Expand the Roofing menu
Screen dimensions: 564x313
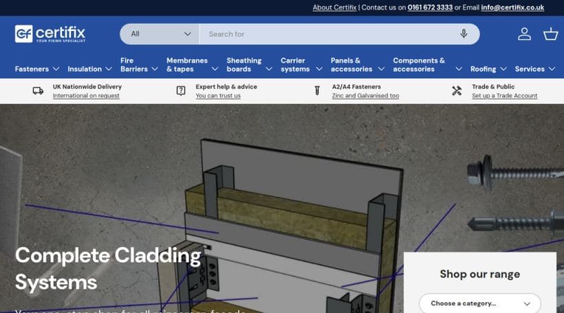click(488, 69)
